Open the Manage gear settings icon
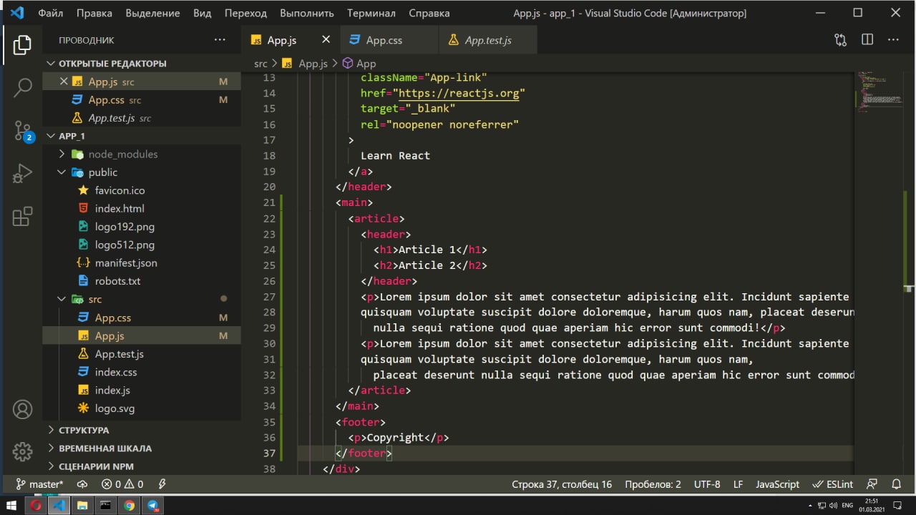Image resolution: width=916 pixels, height=515 pixels. tap(22, 451)
